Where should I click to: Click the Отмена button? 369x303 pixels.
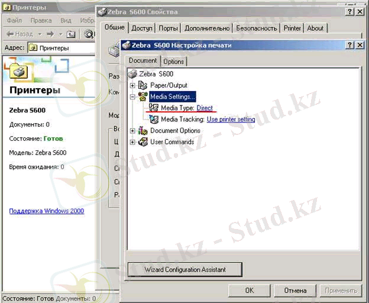click(x=295, y=291)
